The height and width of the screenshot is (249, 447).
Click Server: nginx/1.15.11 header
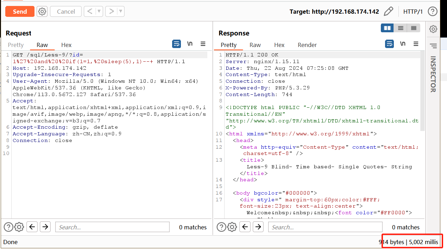point(262,61)
